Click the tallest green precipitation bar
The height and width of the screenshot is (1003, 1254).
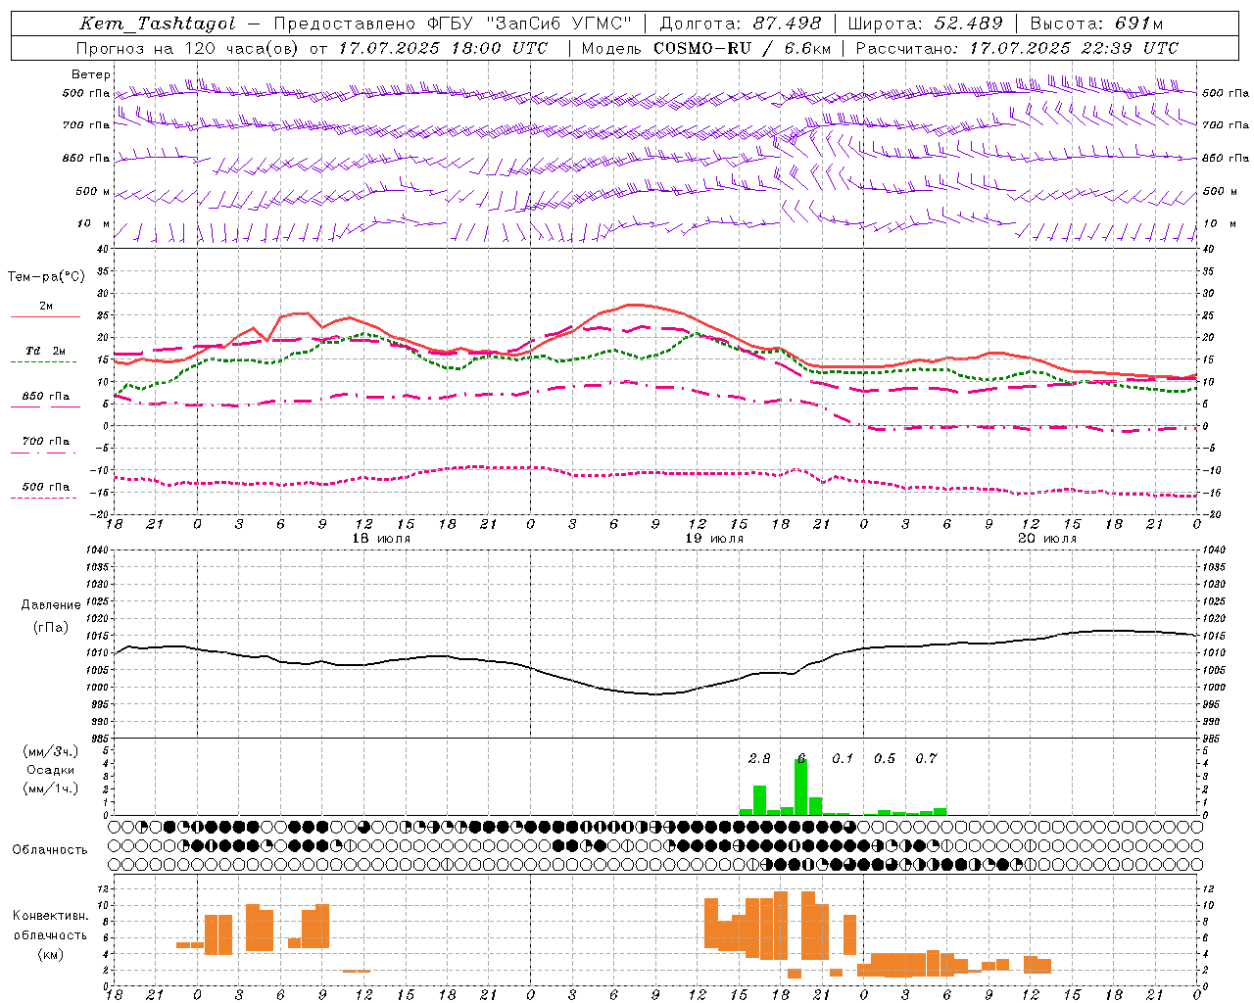click(801, 787)
